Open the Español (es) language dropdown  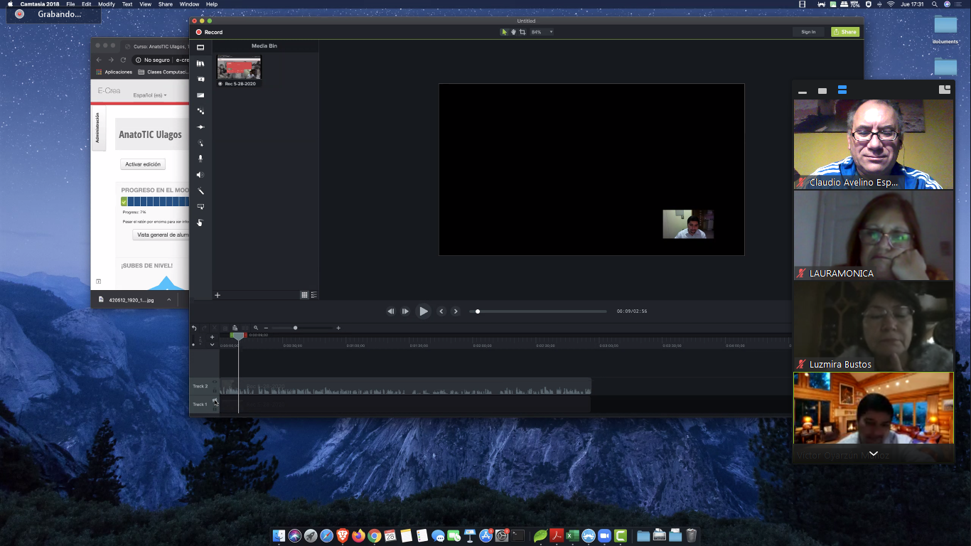click(x=150, y=95)
